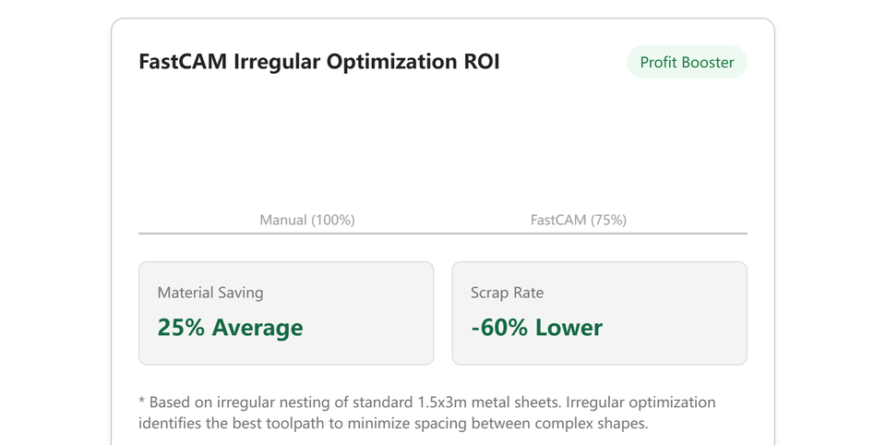Select the Scrap Rate label

pos(507,293)
